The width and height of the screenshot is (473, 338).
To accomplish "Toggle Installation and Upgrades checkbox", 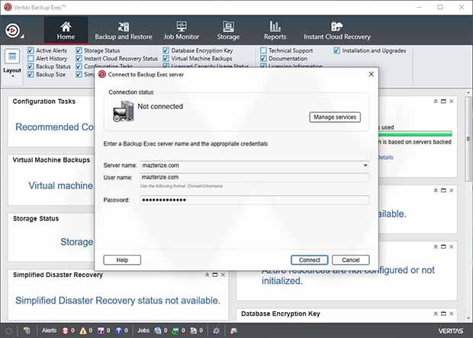I will pyautogui.click(x=336, y=50).
